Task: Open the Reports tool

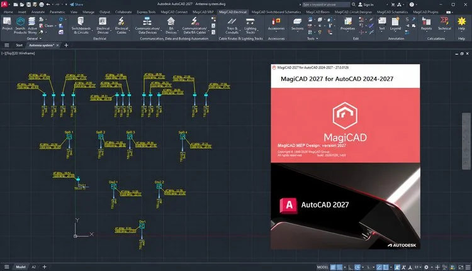Action: [x=426, y=24]
